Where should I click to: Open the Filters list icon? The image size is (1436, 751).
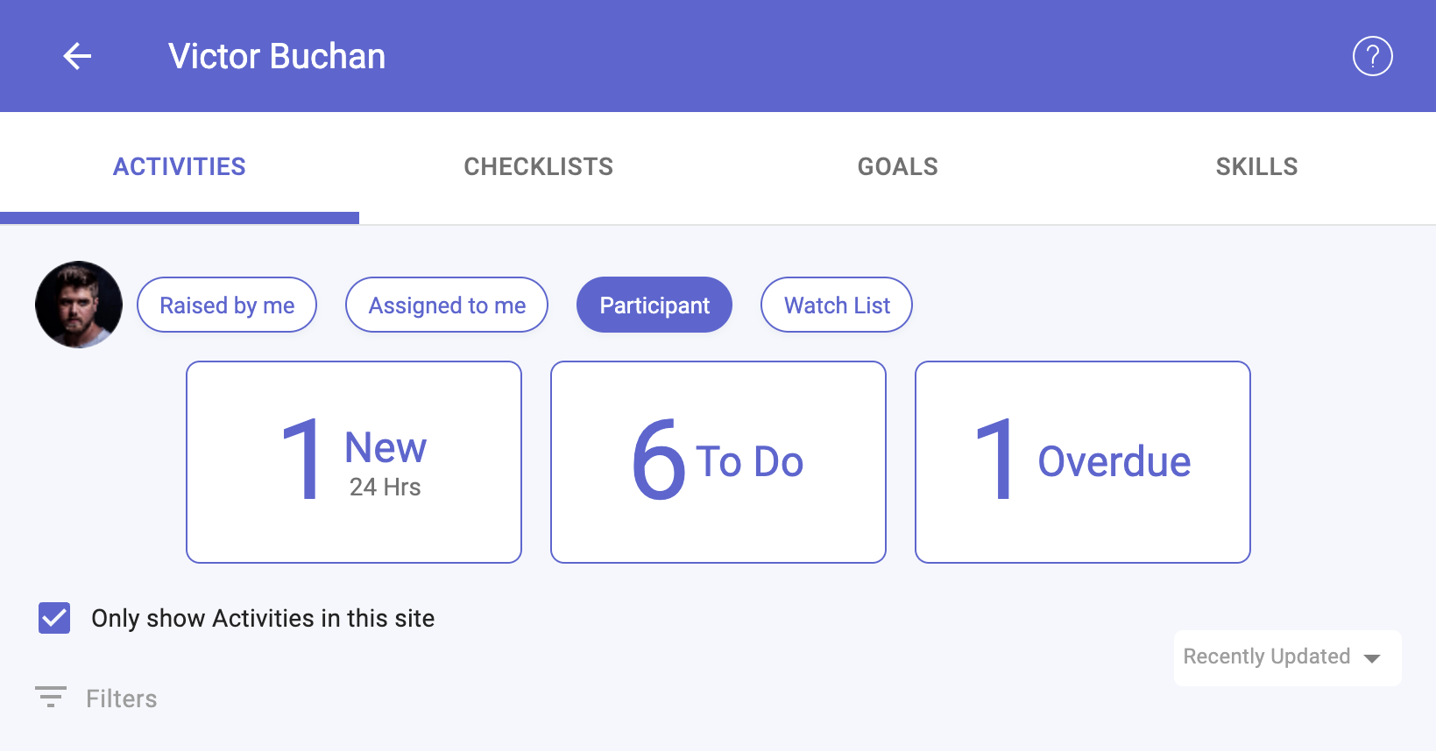point(51,698)
